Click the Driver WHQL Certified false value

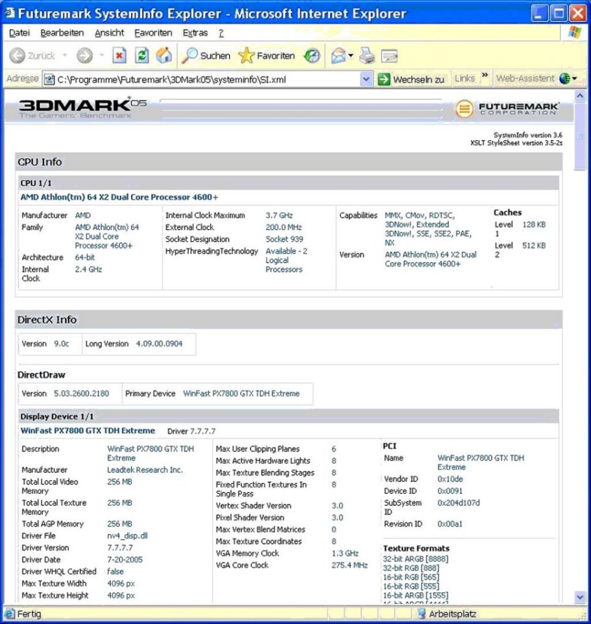pyautogui.click(x=115, y=571)
